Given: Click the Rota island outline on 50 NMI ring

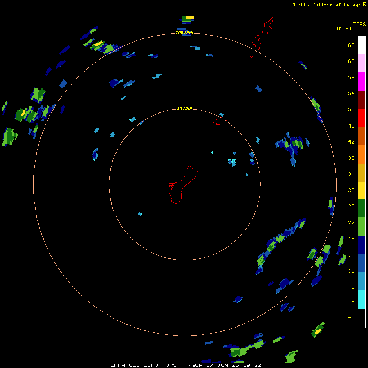Looking at the screenshot, I should (x=220, y=120).
